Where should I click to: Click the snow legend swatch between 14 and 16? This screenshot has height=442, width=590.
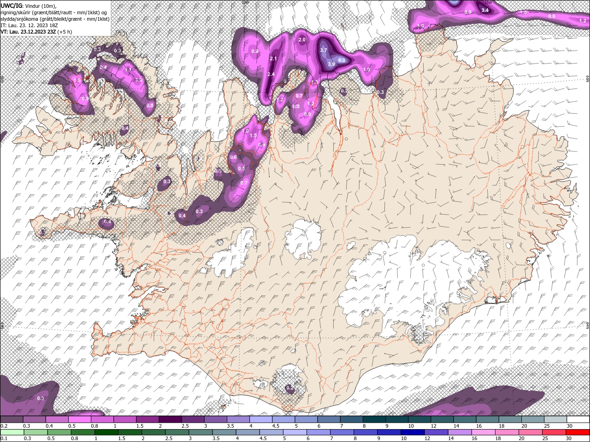465,419
